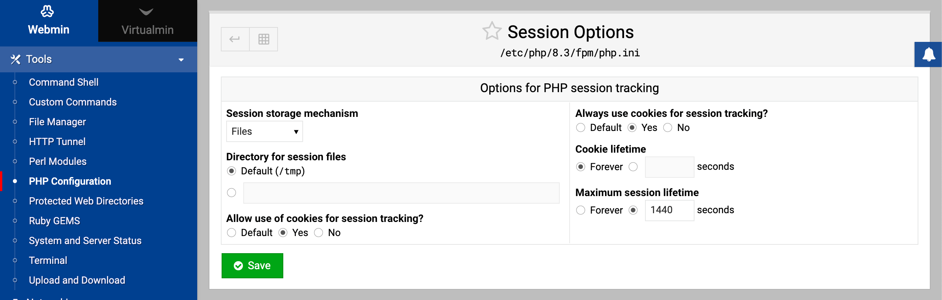
Task: Open the Terminal link
Action: tap(48, 260)
